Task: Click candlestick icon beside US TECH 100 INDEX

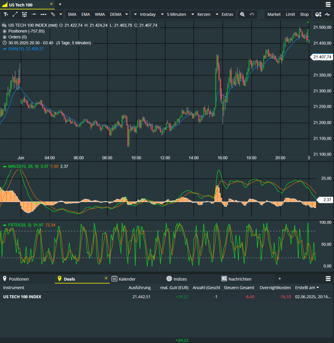Action: click(x=4, y=25)
